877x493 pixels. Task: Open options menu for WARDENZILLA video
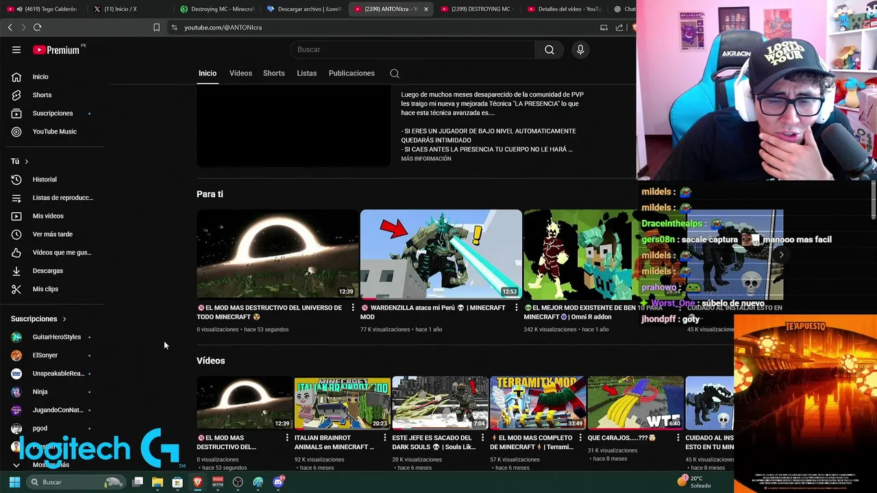[x=517, y=308]
